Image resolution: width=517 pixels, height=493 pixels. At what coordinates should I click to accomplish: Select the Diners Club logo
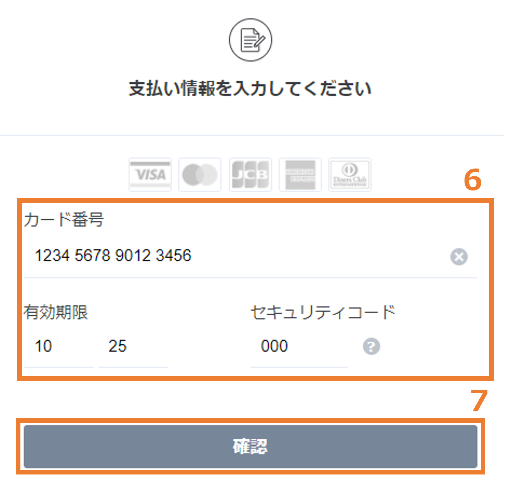point(350,175)
